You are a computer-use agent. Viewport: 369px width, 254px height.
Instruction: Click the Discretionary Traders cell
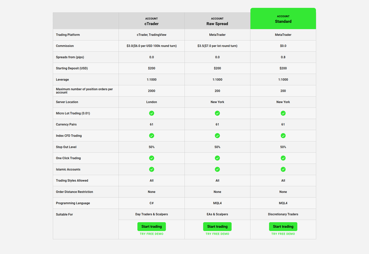[283, 214]
